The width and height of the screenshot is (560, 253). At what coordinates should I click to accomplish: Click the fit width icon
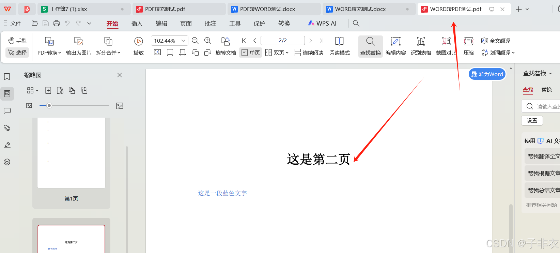pyautogui.click(x=183, y=53)
